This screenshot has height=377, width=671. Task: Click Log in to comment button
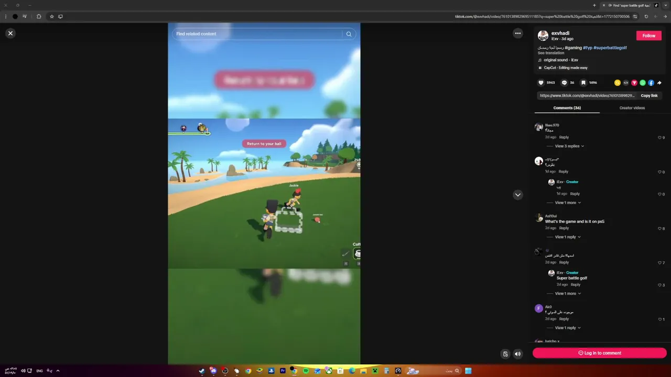click(600, 353)
